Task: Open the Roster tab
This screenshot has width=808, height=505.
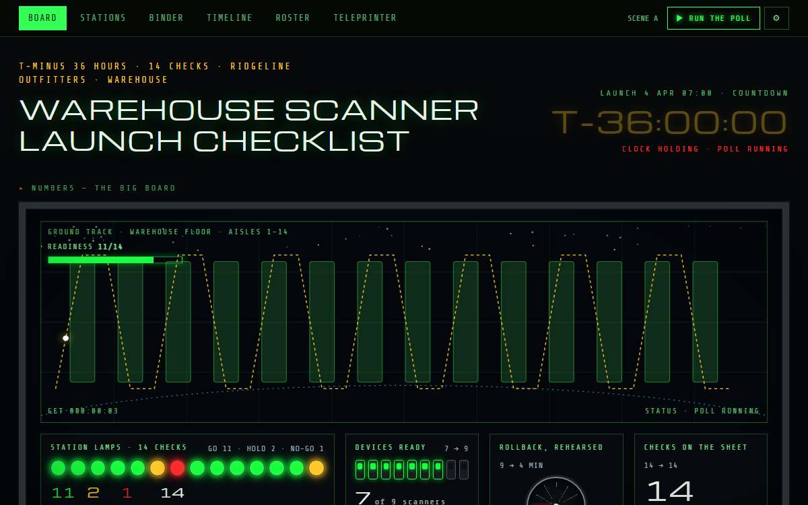Action: (293, 18)
